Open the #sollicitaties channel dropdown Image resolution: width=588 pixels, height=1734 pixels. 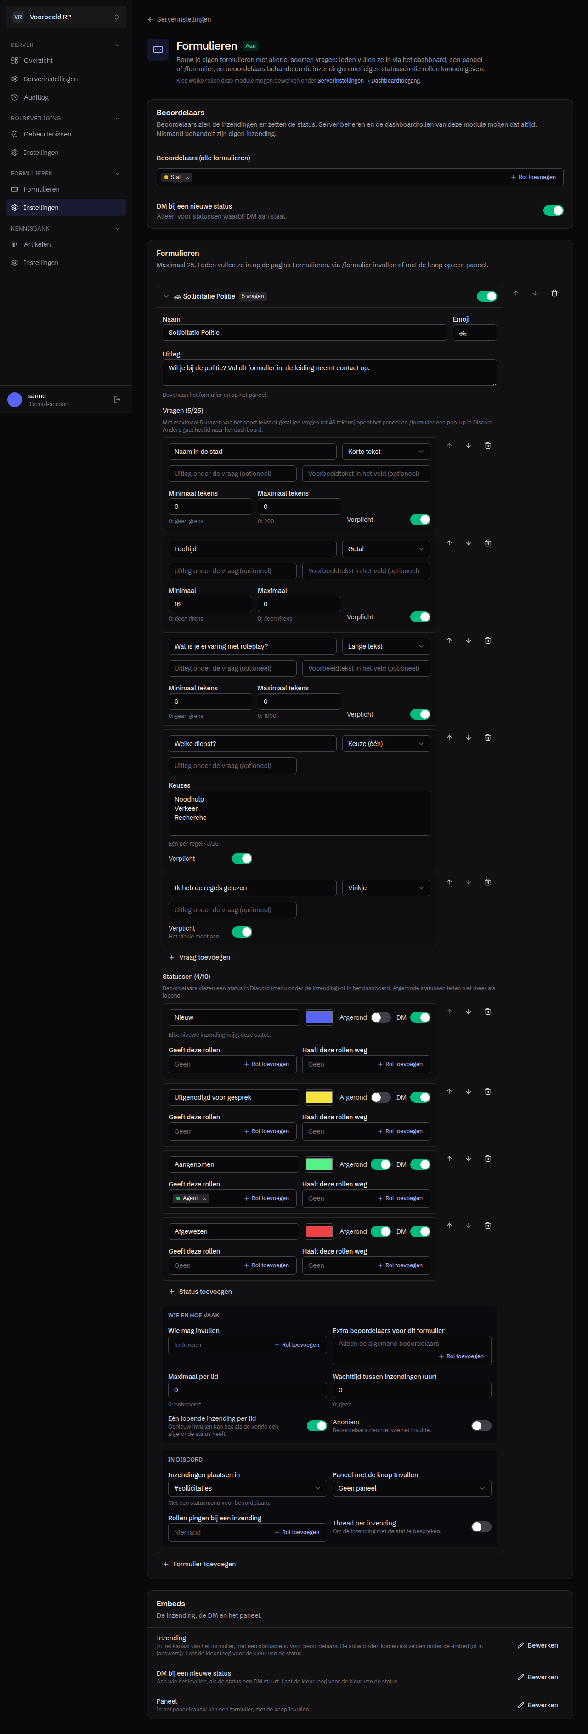click(x=247, y=1488)
